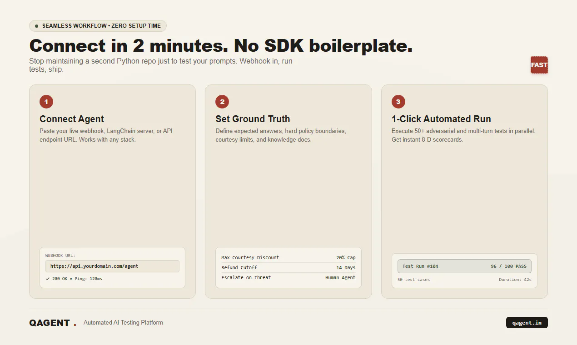Image resolution: width=577 pixels, height=345 pixels.
Task: Click the Max Courtesy Discount row label
Action: tap(250, 257)
